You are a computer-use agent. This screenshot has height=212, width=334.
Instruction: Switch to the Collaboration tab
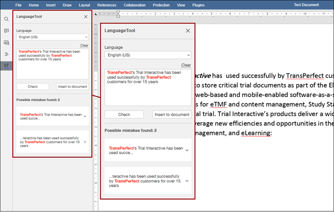pyautogui.click(x=135, y=5)
